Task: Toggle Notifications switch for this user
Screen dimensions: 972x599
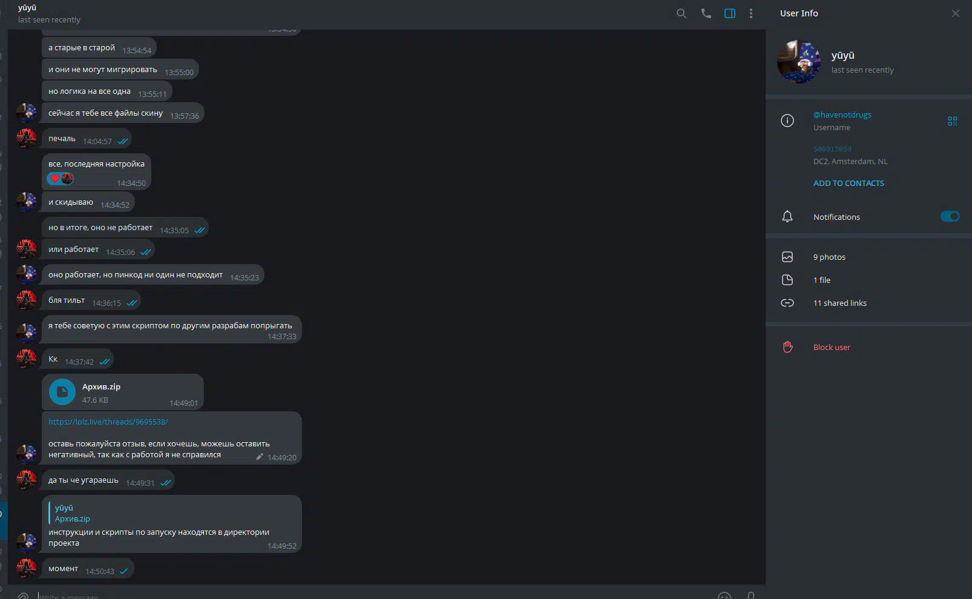Action: click(x=950, y=216)
